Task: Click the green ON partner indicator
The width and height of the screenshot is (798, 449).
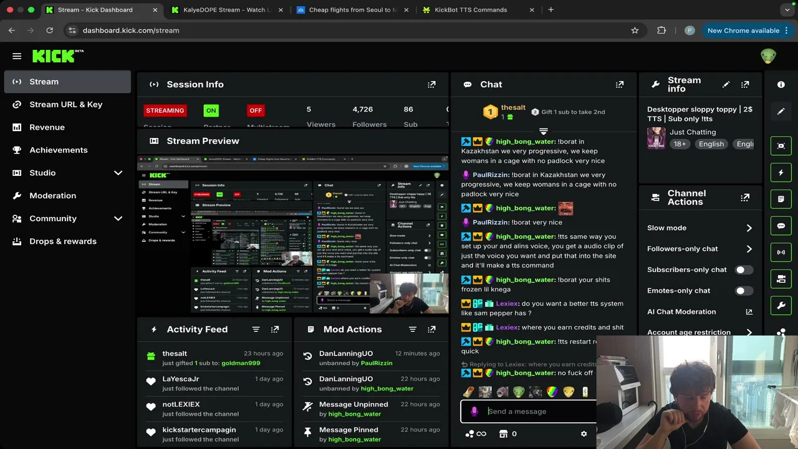Action: click(211, 110)
